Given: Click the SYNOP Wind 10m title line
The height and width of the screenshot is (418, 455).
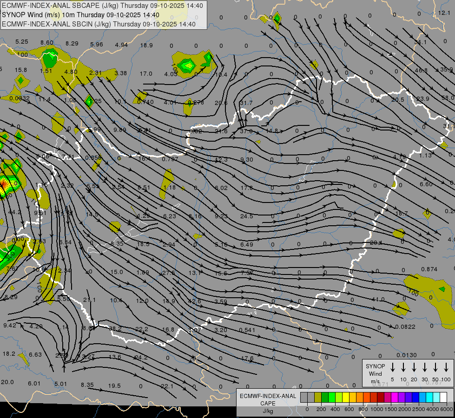Looking at the screenshot, I should tap(80, 15).
